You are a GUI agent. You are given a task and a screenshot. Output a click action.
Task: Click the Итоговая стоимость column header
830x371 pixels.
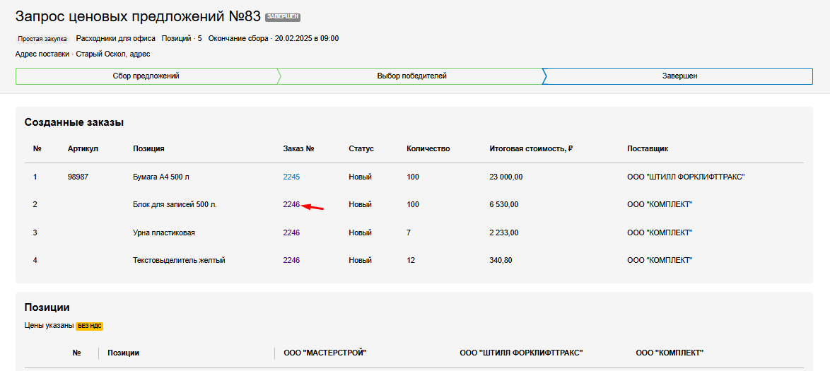tap(530, 148)
